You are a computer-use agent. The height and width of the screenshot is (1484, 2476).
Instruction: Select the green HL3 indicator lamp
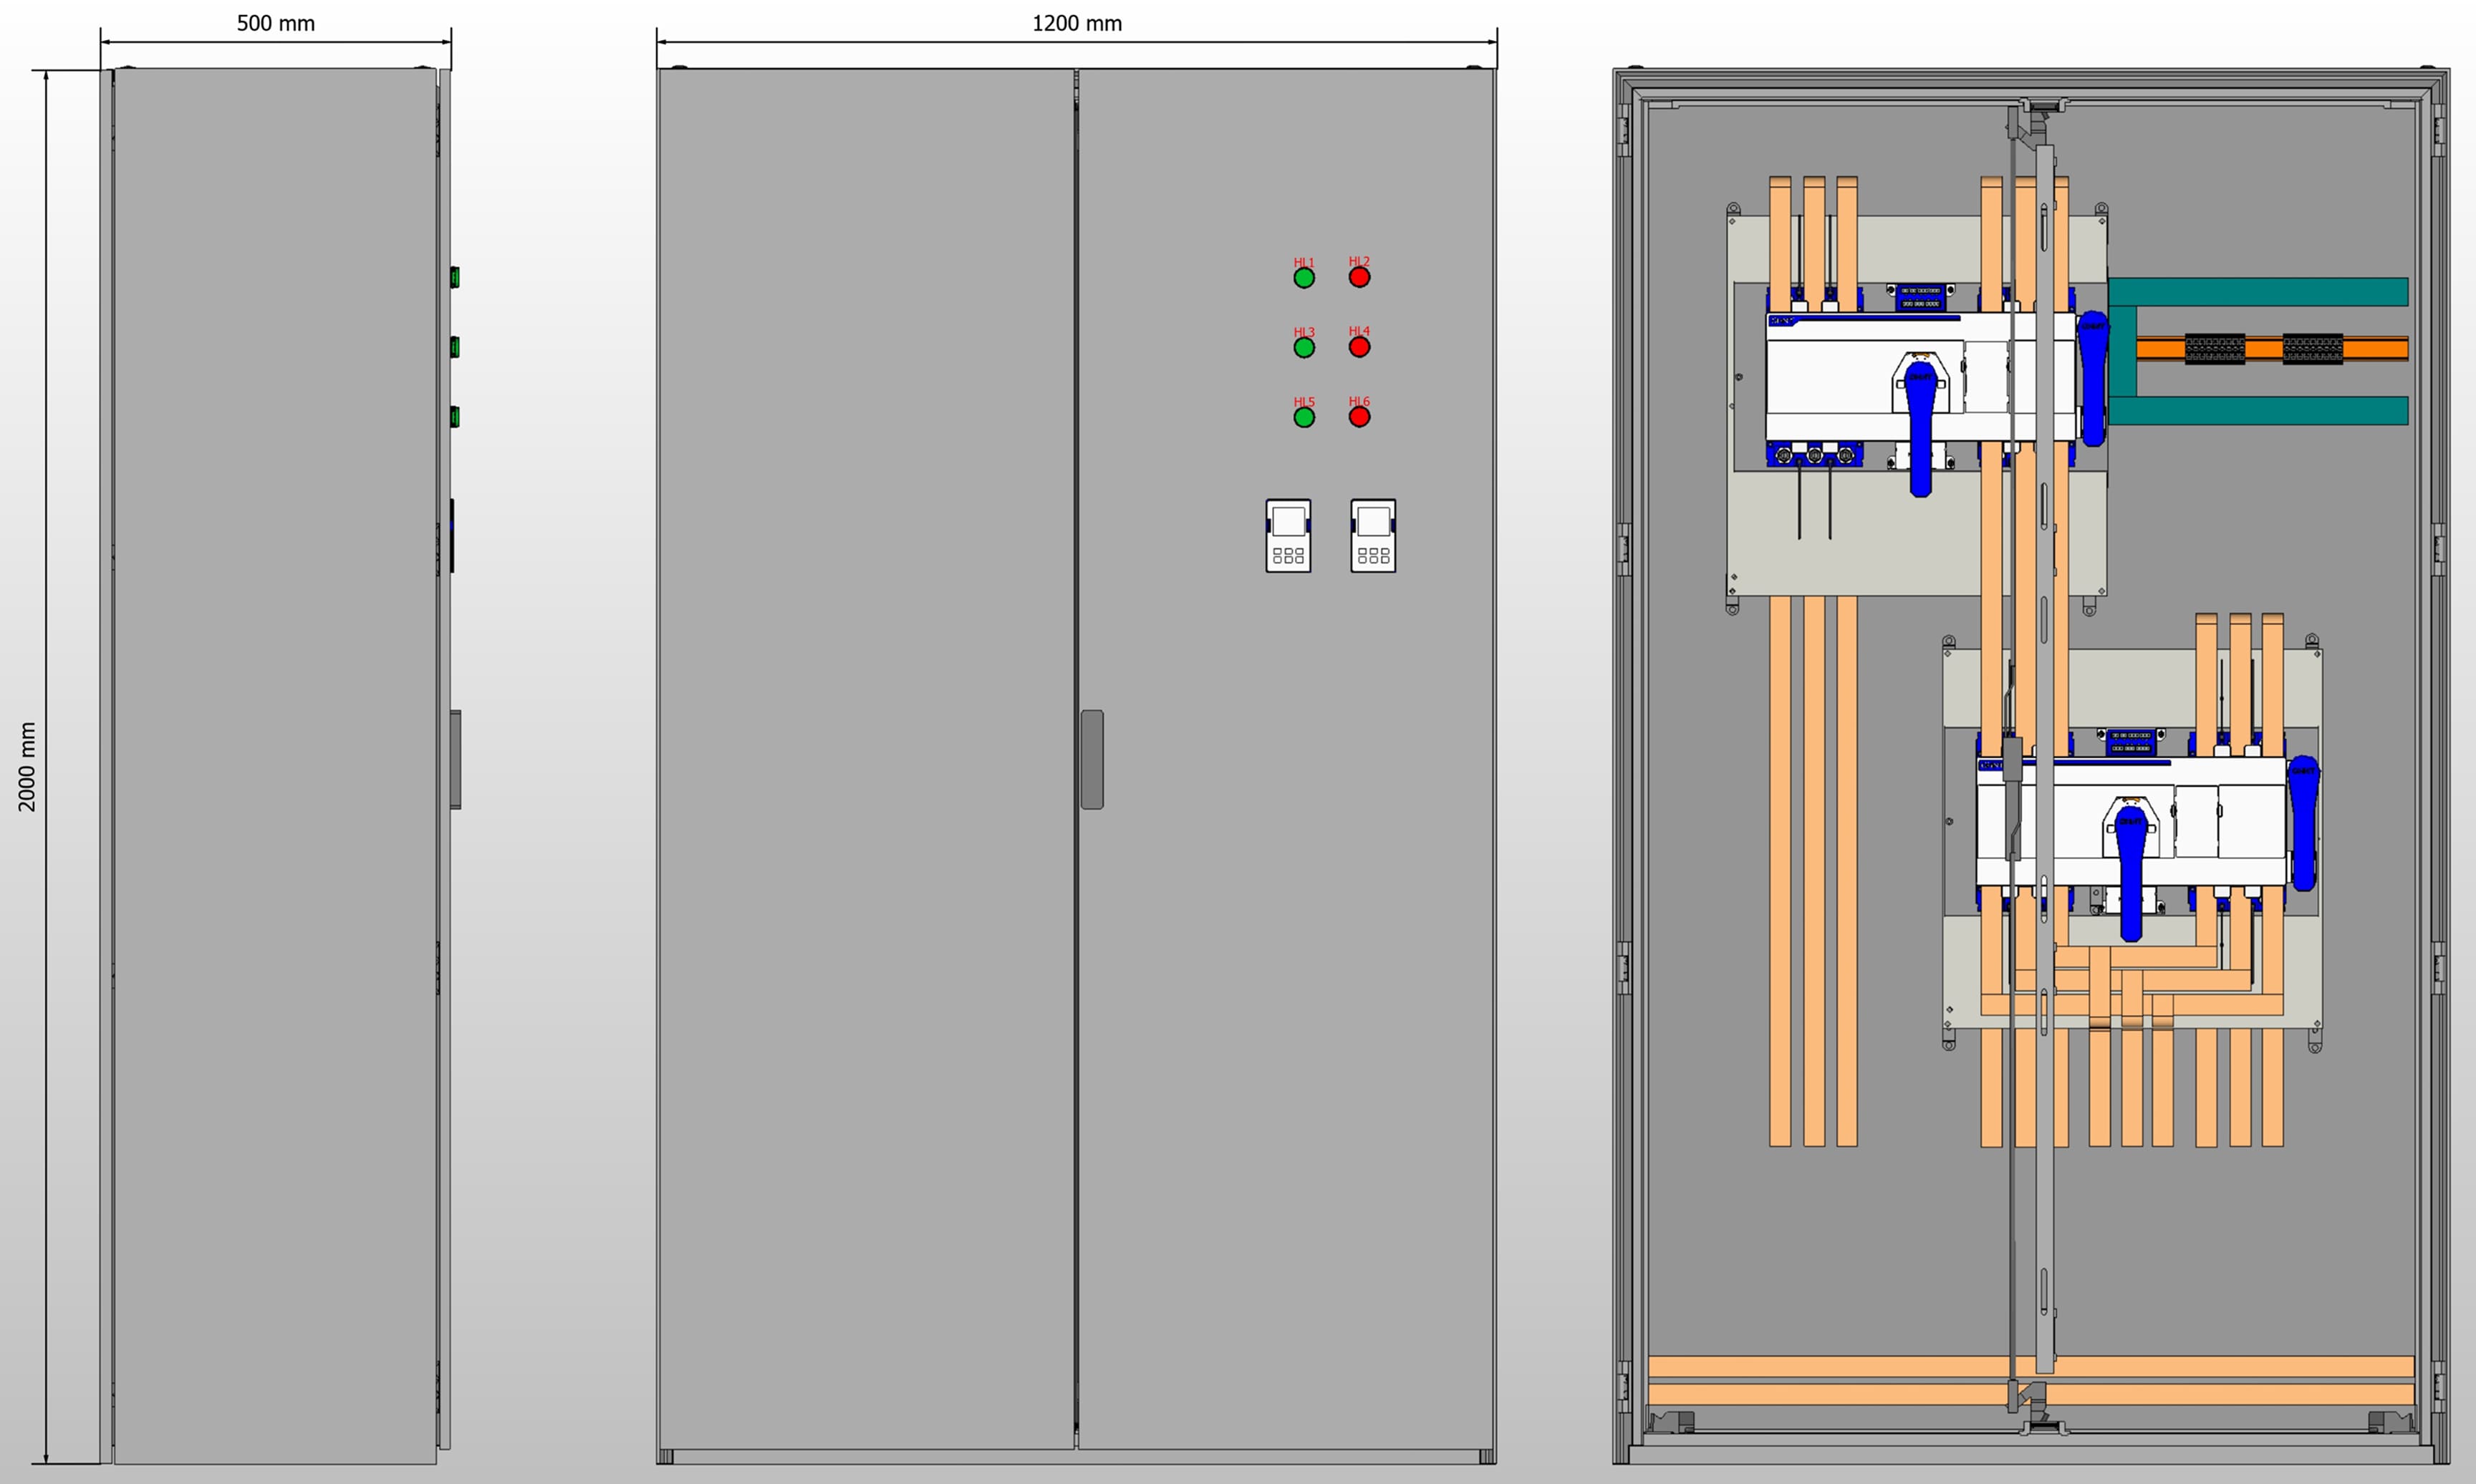click(x=1304, y=347)
